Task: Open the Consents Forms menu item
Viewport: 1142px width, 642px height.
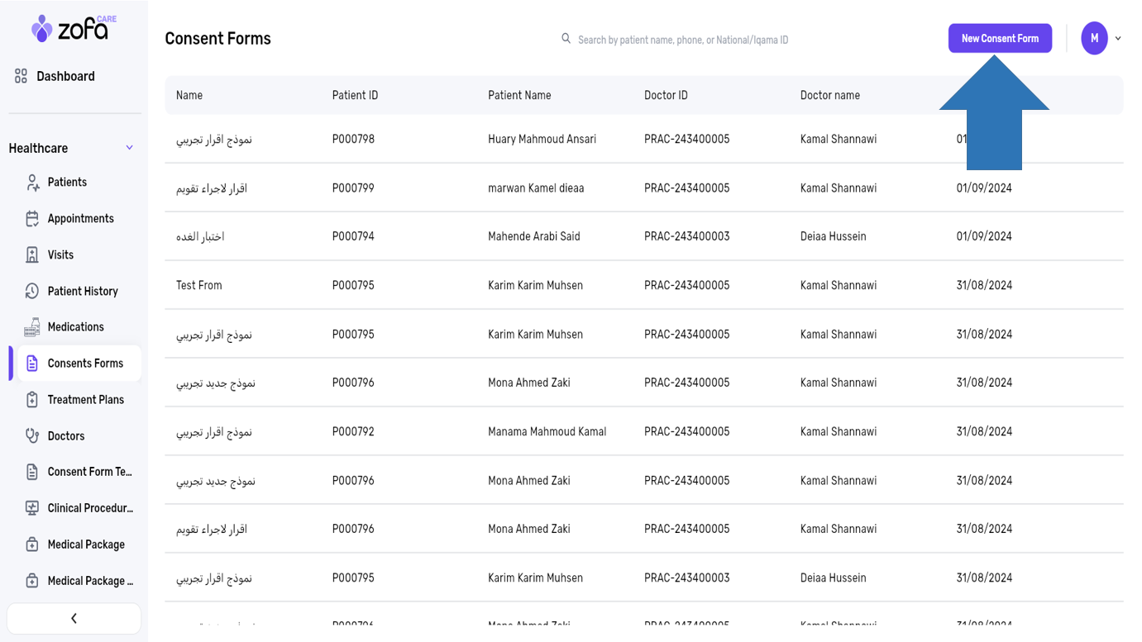Action: click(x=84, y=364)
